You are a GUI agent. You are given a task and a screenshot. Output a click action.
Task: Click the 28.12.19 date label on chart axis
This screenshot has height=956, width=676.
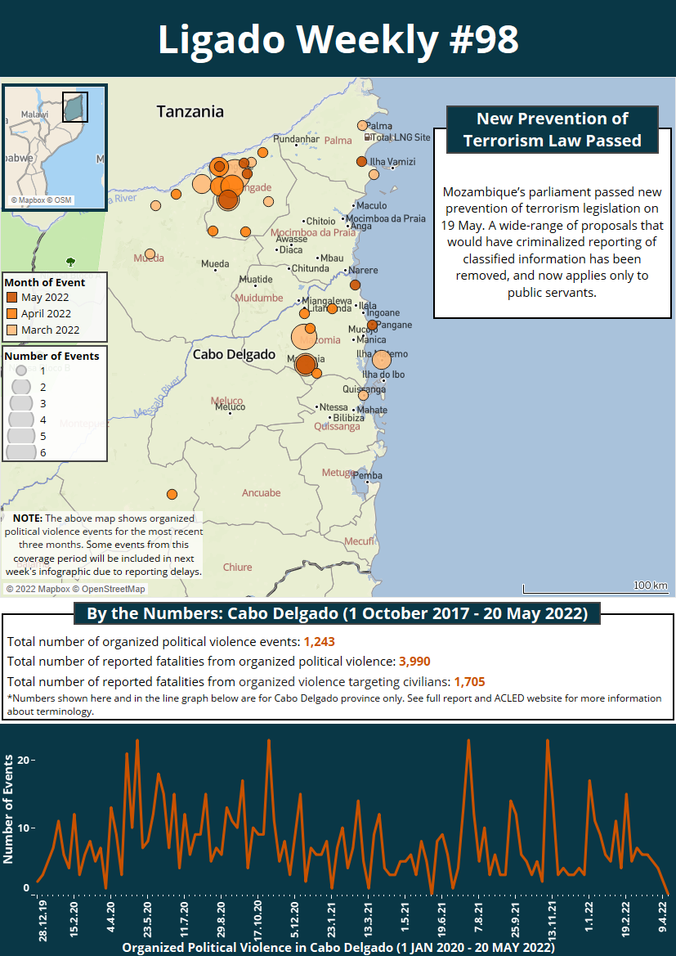pos(40,918)
